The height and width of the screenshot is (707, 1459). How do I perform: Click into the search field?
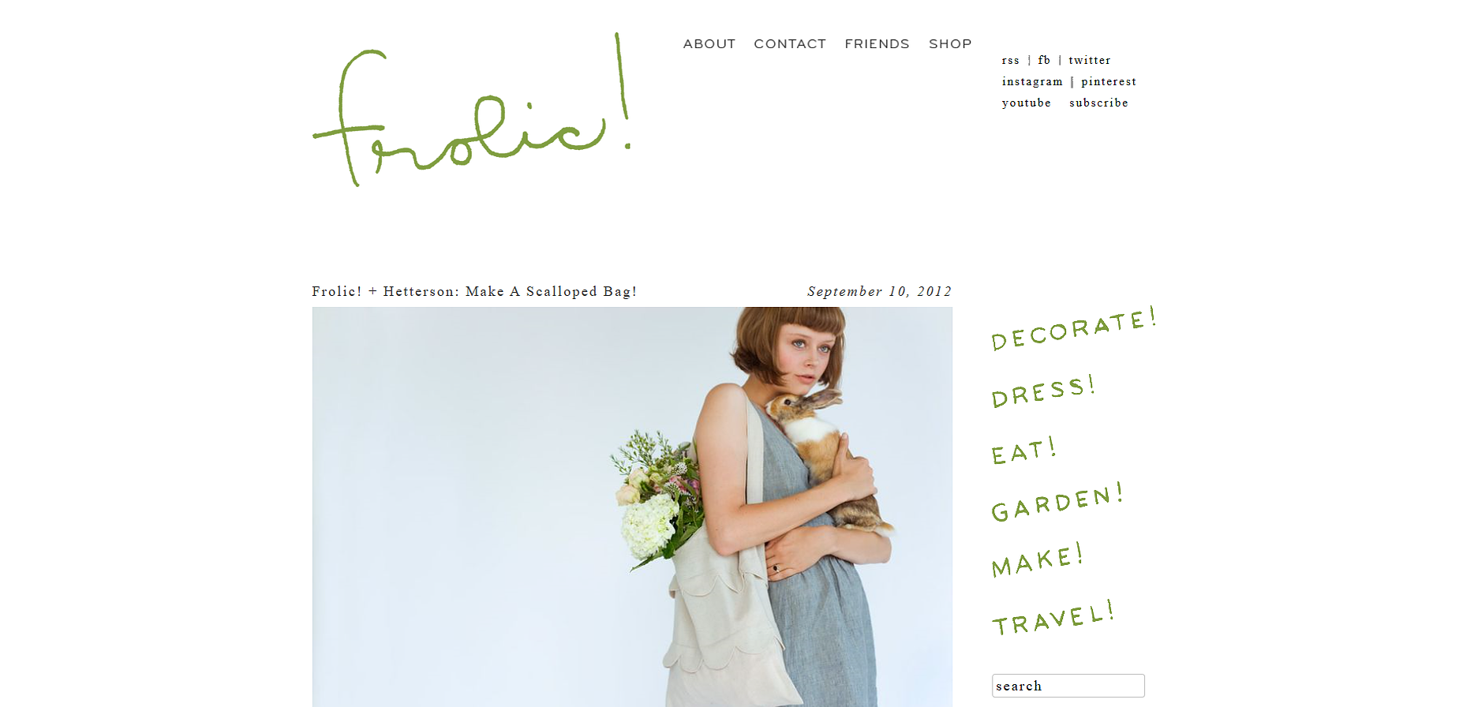pos(1068,686)
